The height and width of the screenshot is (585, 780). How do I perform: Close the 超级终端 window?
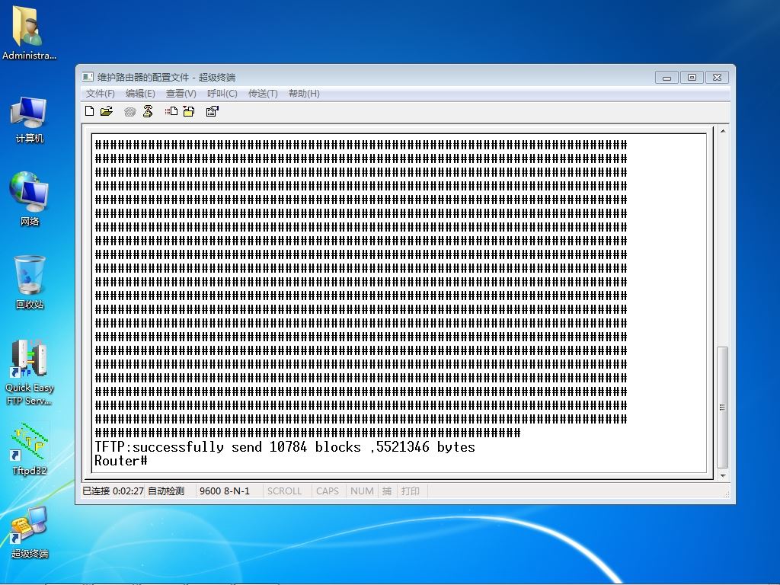tap(717, 77)
